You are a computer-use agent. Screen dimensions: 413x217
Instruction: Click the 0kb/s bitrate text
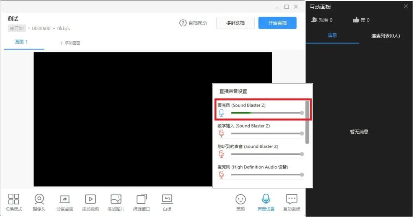[63, 28]
